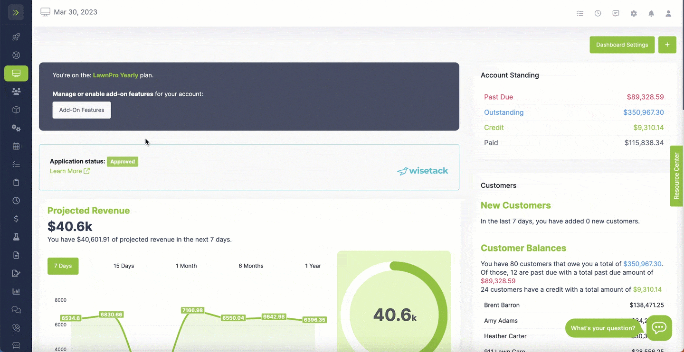The image size is (684, 352).
Task: Open the calendar icon in the sidebar
Action: pyautogui.click(x=16, y=146)
